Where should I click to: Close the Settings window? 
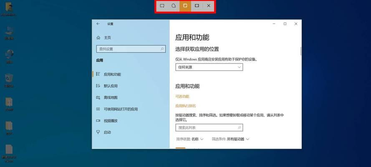coord(296,24)
